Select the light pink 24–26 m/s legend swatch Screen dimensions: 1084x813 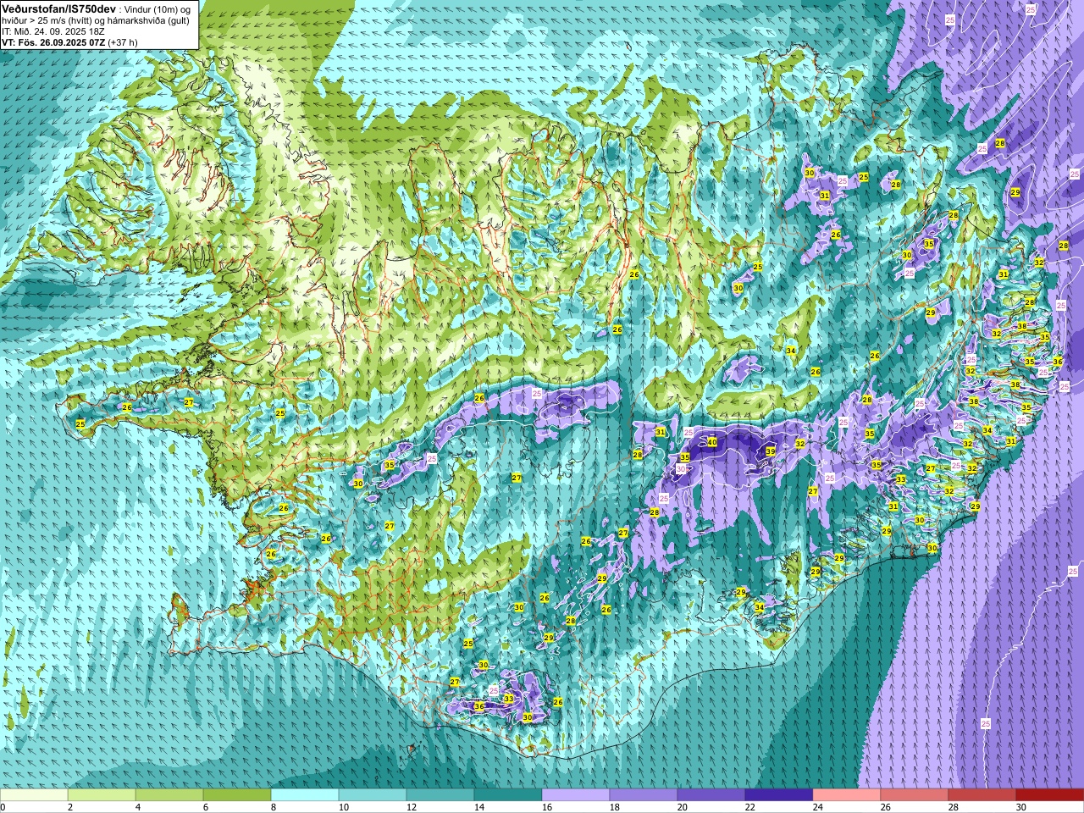[x=847, y=795]
